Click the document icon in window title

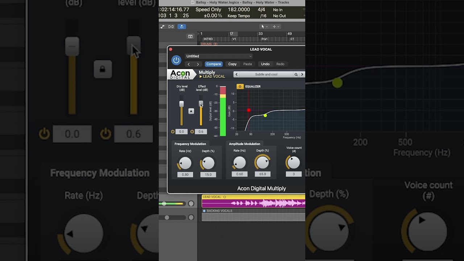pyautogui.click(x=193, y=3)
